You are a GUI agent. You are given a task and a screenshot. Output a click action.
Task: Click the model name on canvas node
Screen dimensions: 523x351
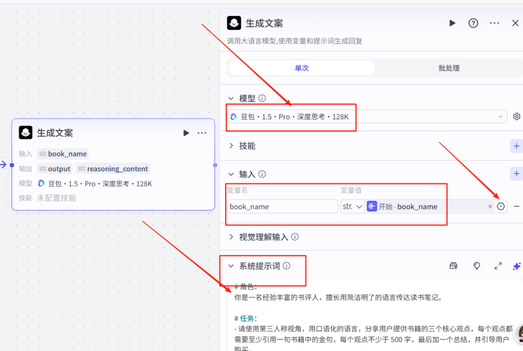coord(100,184)
